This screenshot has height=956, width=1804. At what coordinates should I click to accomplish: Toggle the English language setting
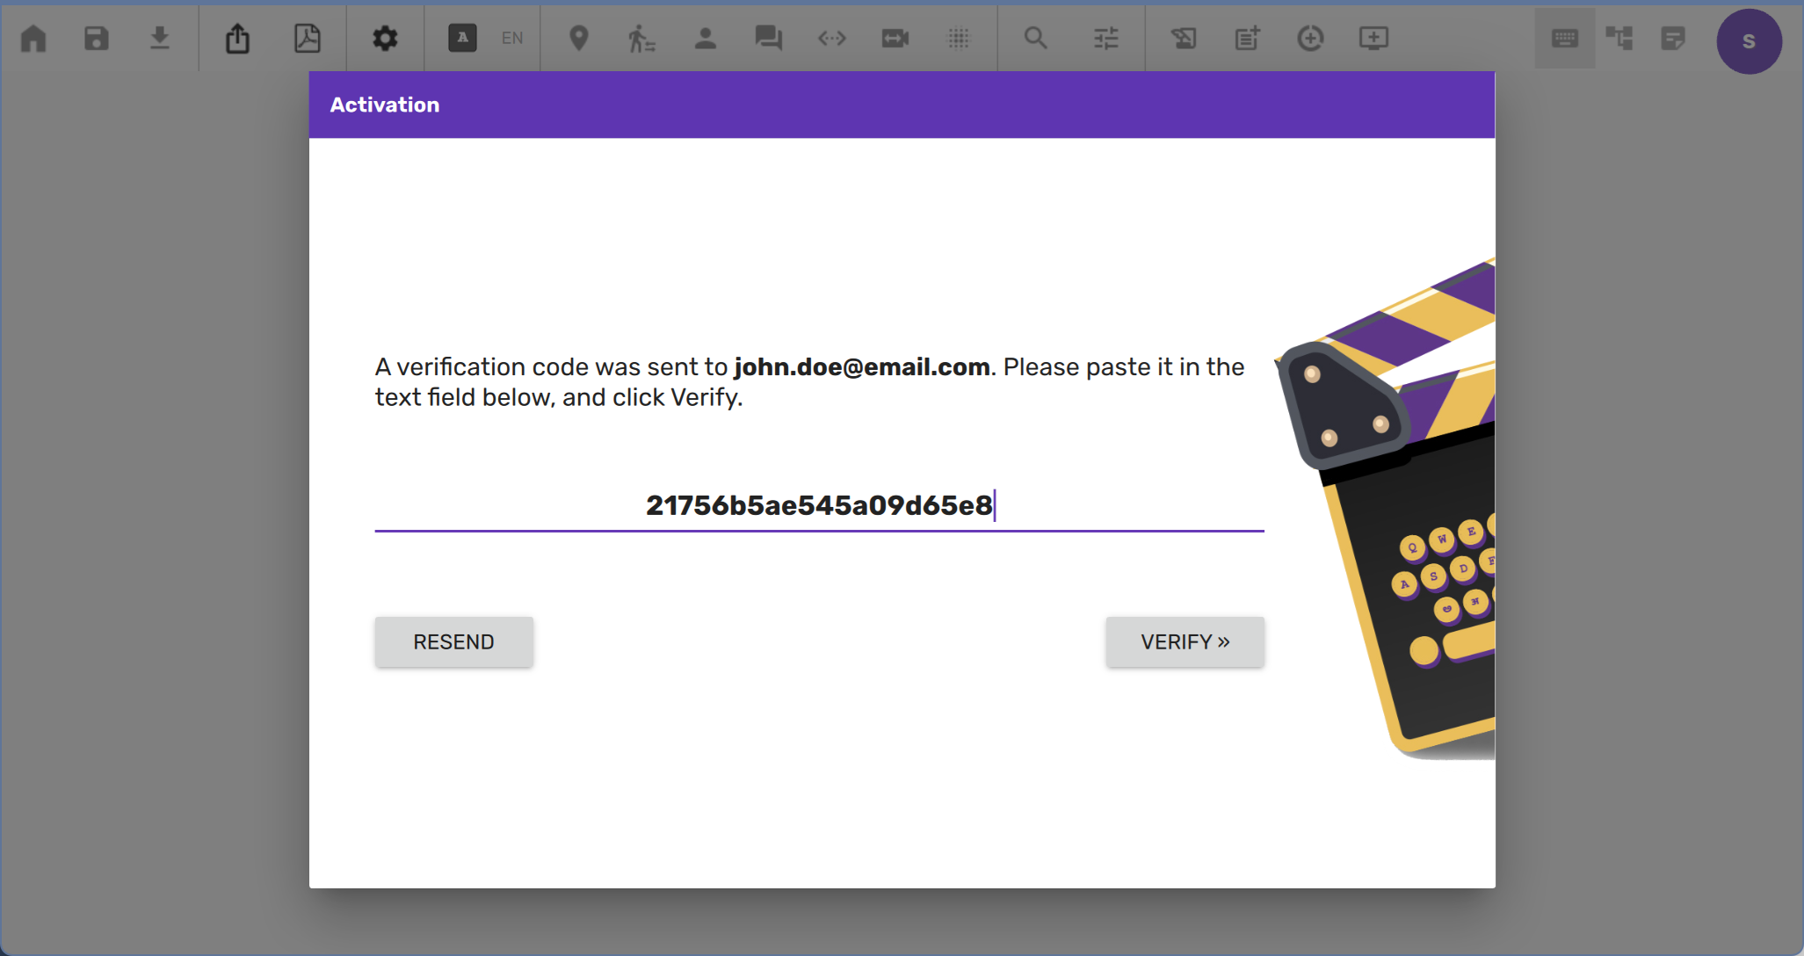point(512,39)
